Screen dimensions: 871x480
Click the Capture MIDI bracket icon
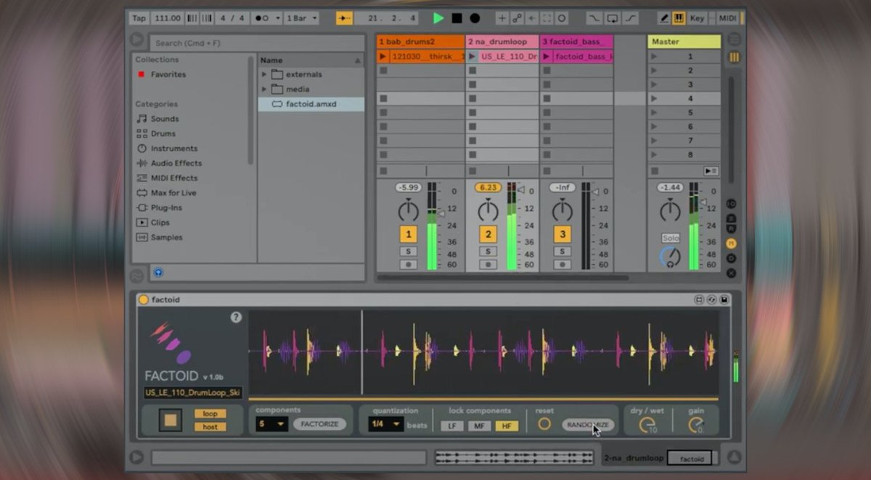547,18
